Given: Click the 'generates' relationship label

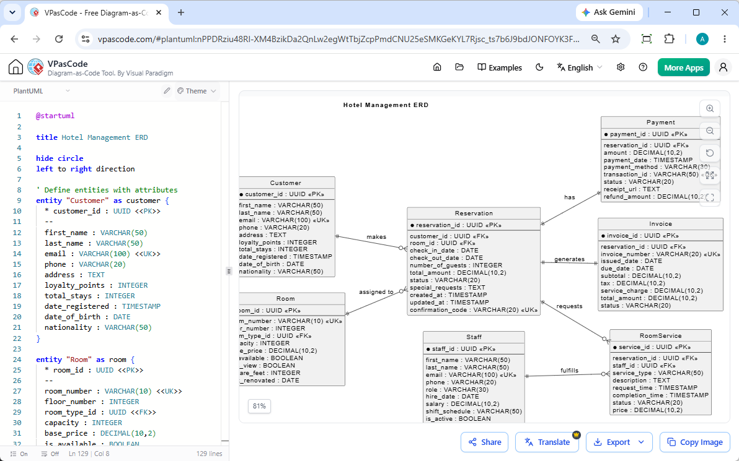Looking at the screenshot, I should pyautogui.click(x=569, y=259).
